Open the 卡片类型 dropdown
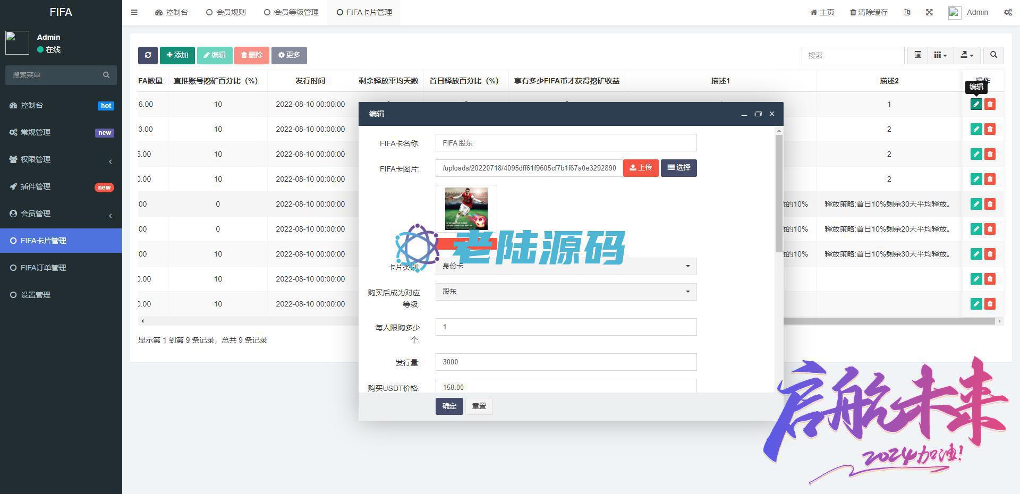Screen dimensions: 1020x494 tap(566, 266)
